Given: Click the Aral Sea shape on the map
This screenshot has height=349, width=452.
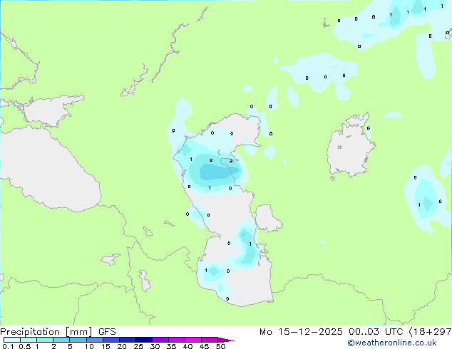Looking at the screenshot, I should 350,147.
